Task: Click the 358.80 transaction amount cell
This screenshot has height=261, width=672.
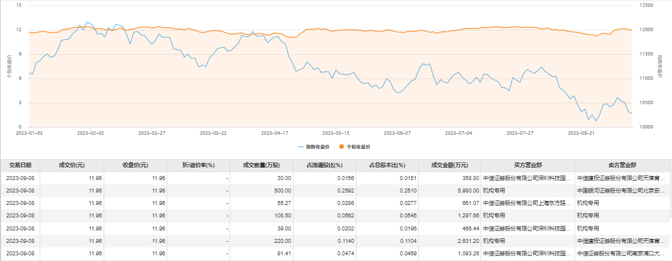Action: pos(450,178)
